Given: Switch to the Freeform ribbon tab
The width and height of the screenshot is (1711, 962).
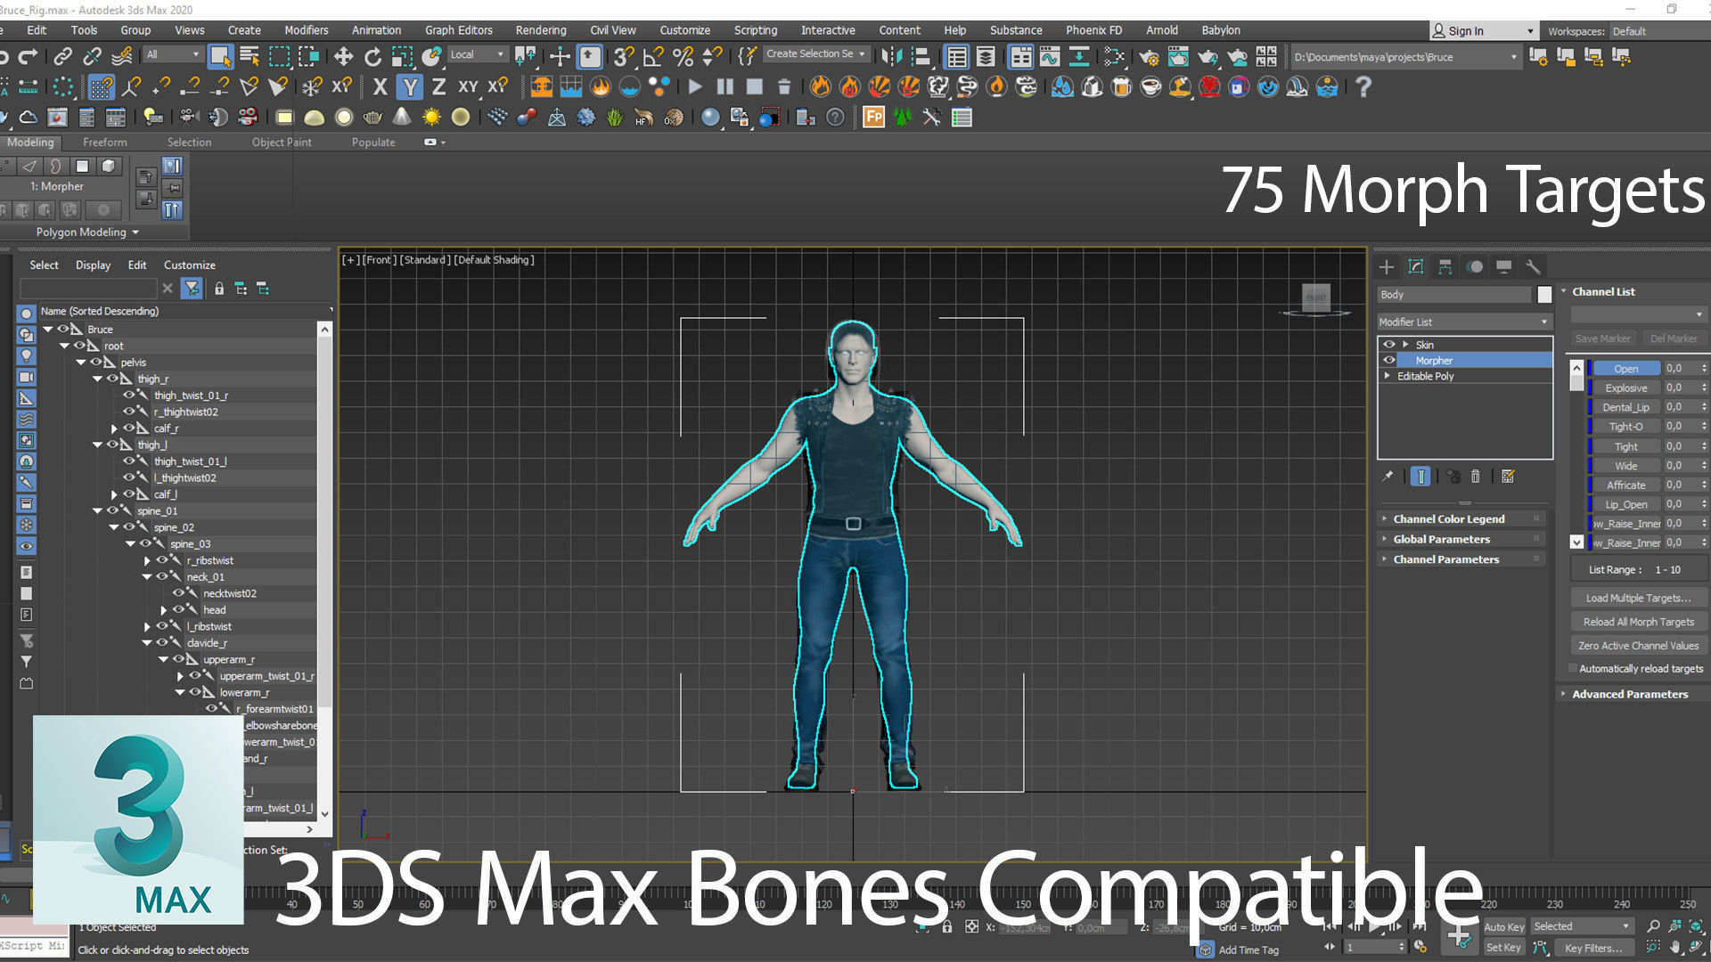Looking at the screenshot, I should click(105, 143).
